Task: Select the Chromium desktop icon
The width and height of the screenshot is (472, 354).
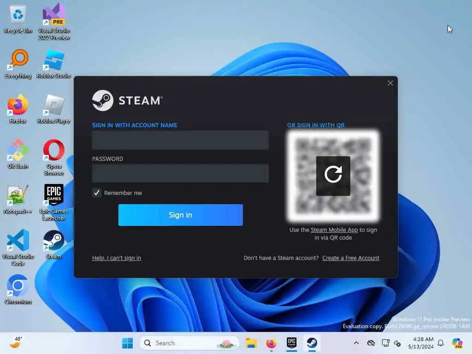Action: point(18,290)
